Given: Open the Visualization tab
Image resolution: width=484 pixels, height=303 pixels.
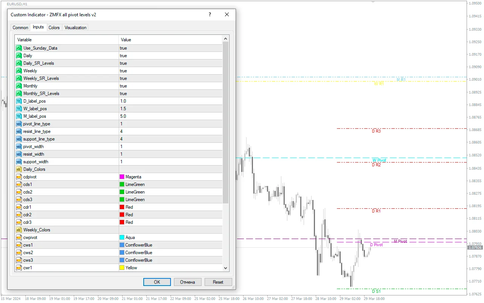Looking at the screenshot, I should [75, 28].
